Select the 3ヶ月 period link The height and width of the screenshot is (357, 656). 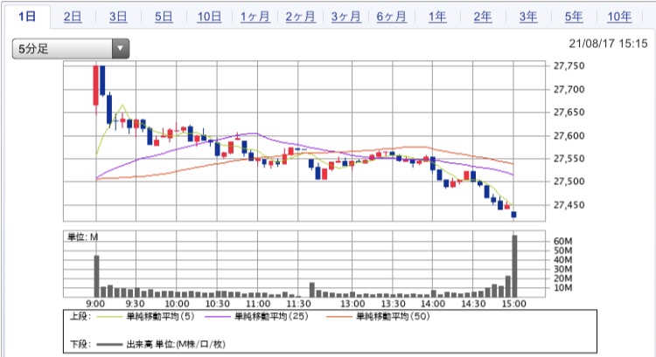[346, 17]
